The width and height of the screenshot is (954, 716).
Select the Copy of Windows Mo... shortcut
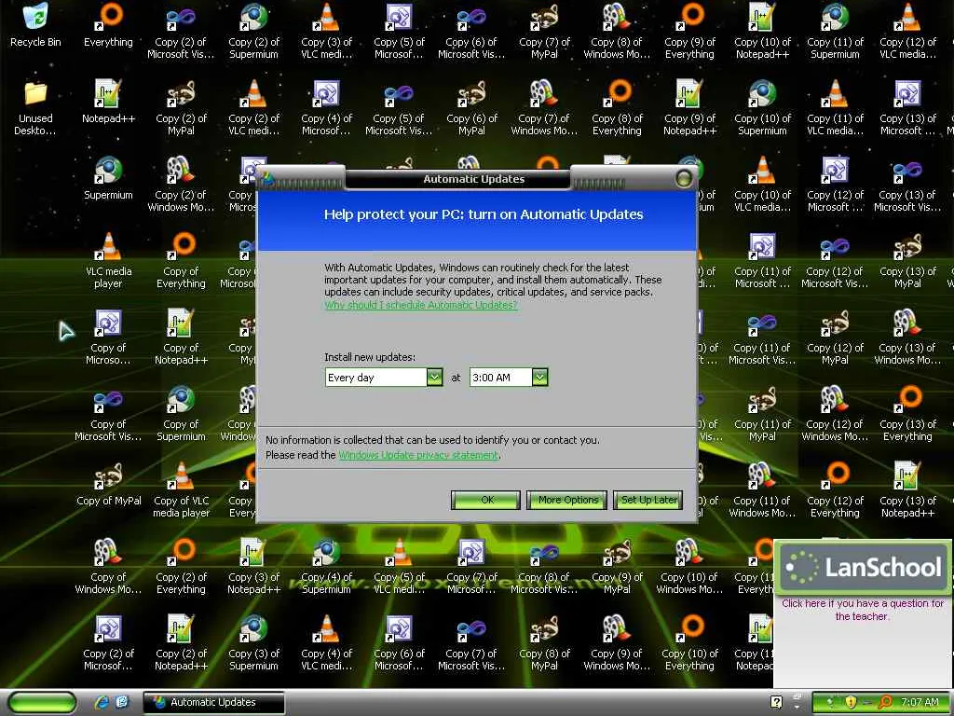pos(108,566)
